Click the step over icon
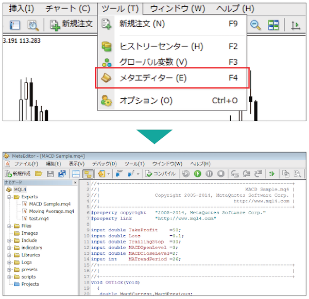309x299 pixels. coord(247,174)
